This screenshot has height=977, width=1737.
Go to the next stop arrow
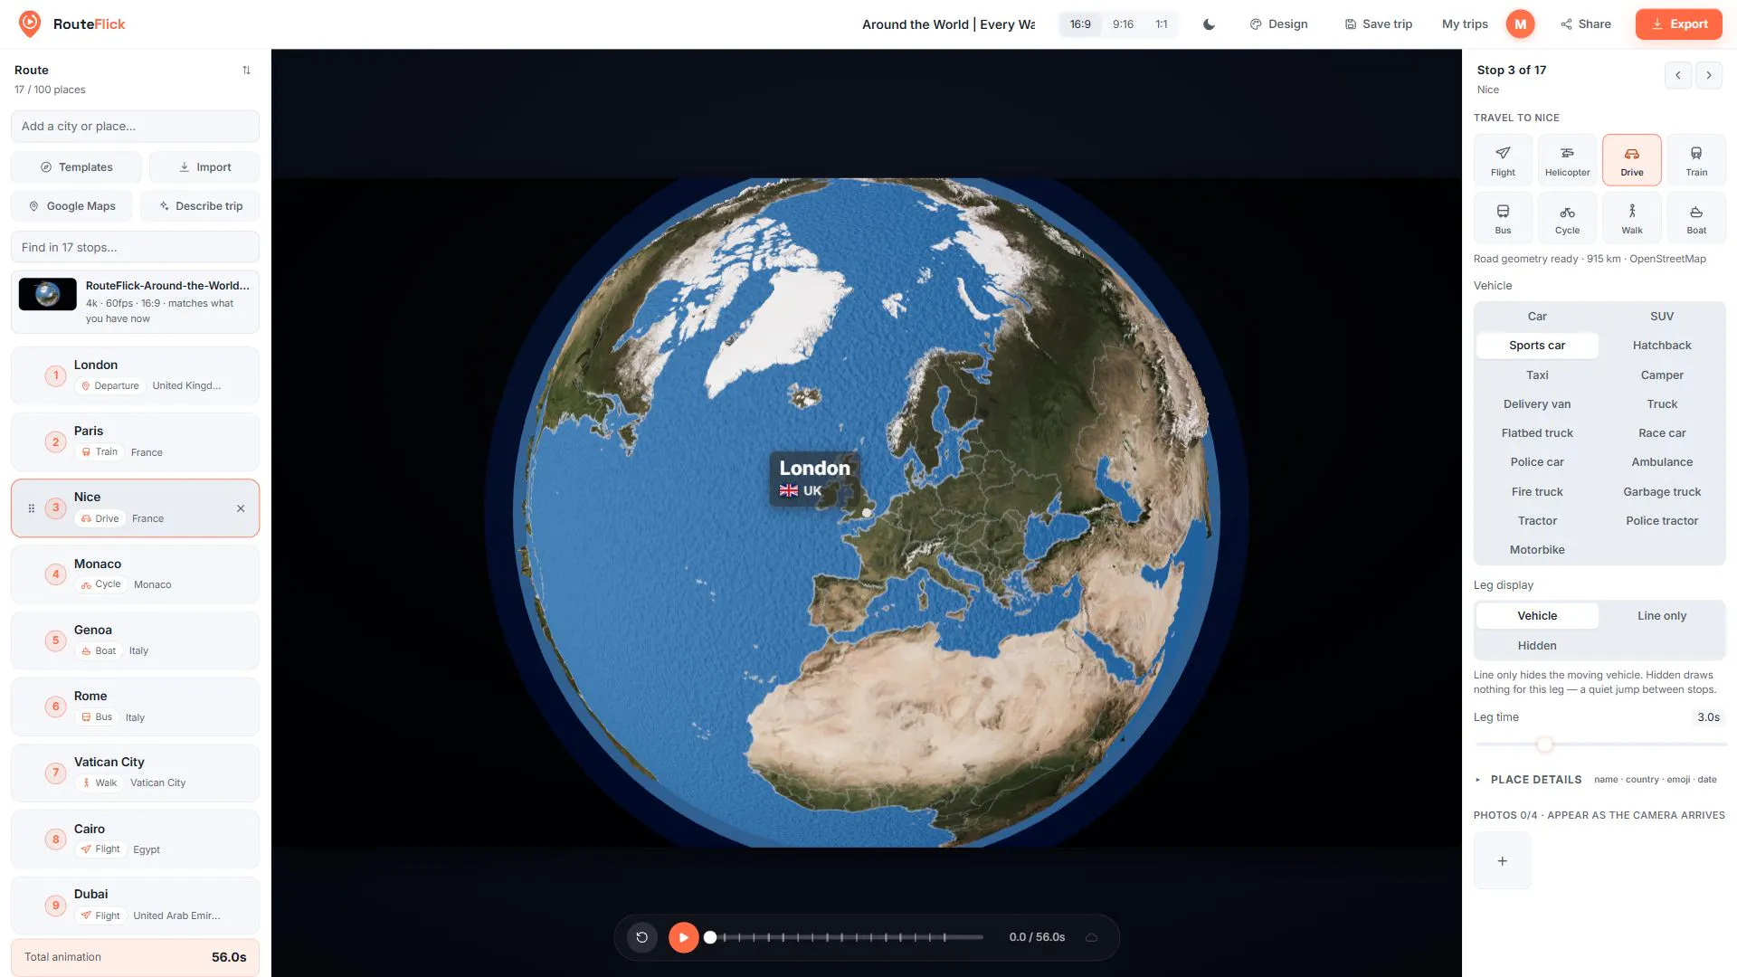1709,75
